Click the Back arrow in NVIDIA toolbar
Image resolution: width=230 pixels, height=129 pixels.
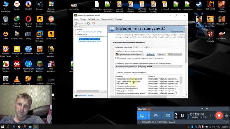pyautogui.click(x=76, y=23)
